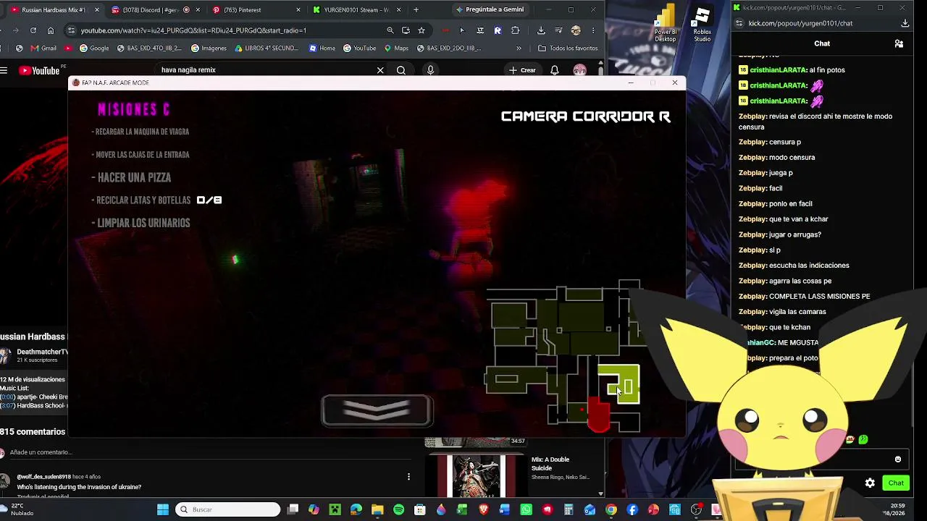
Task: Open Kick chat settings gear
Action: pyautogui.click(x=870, y=483)
